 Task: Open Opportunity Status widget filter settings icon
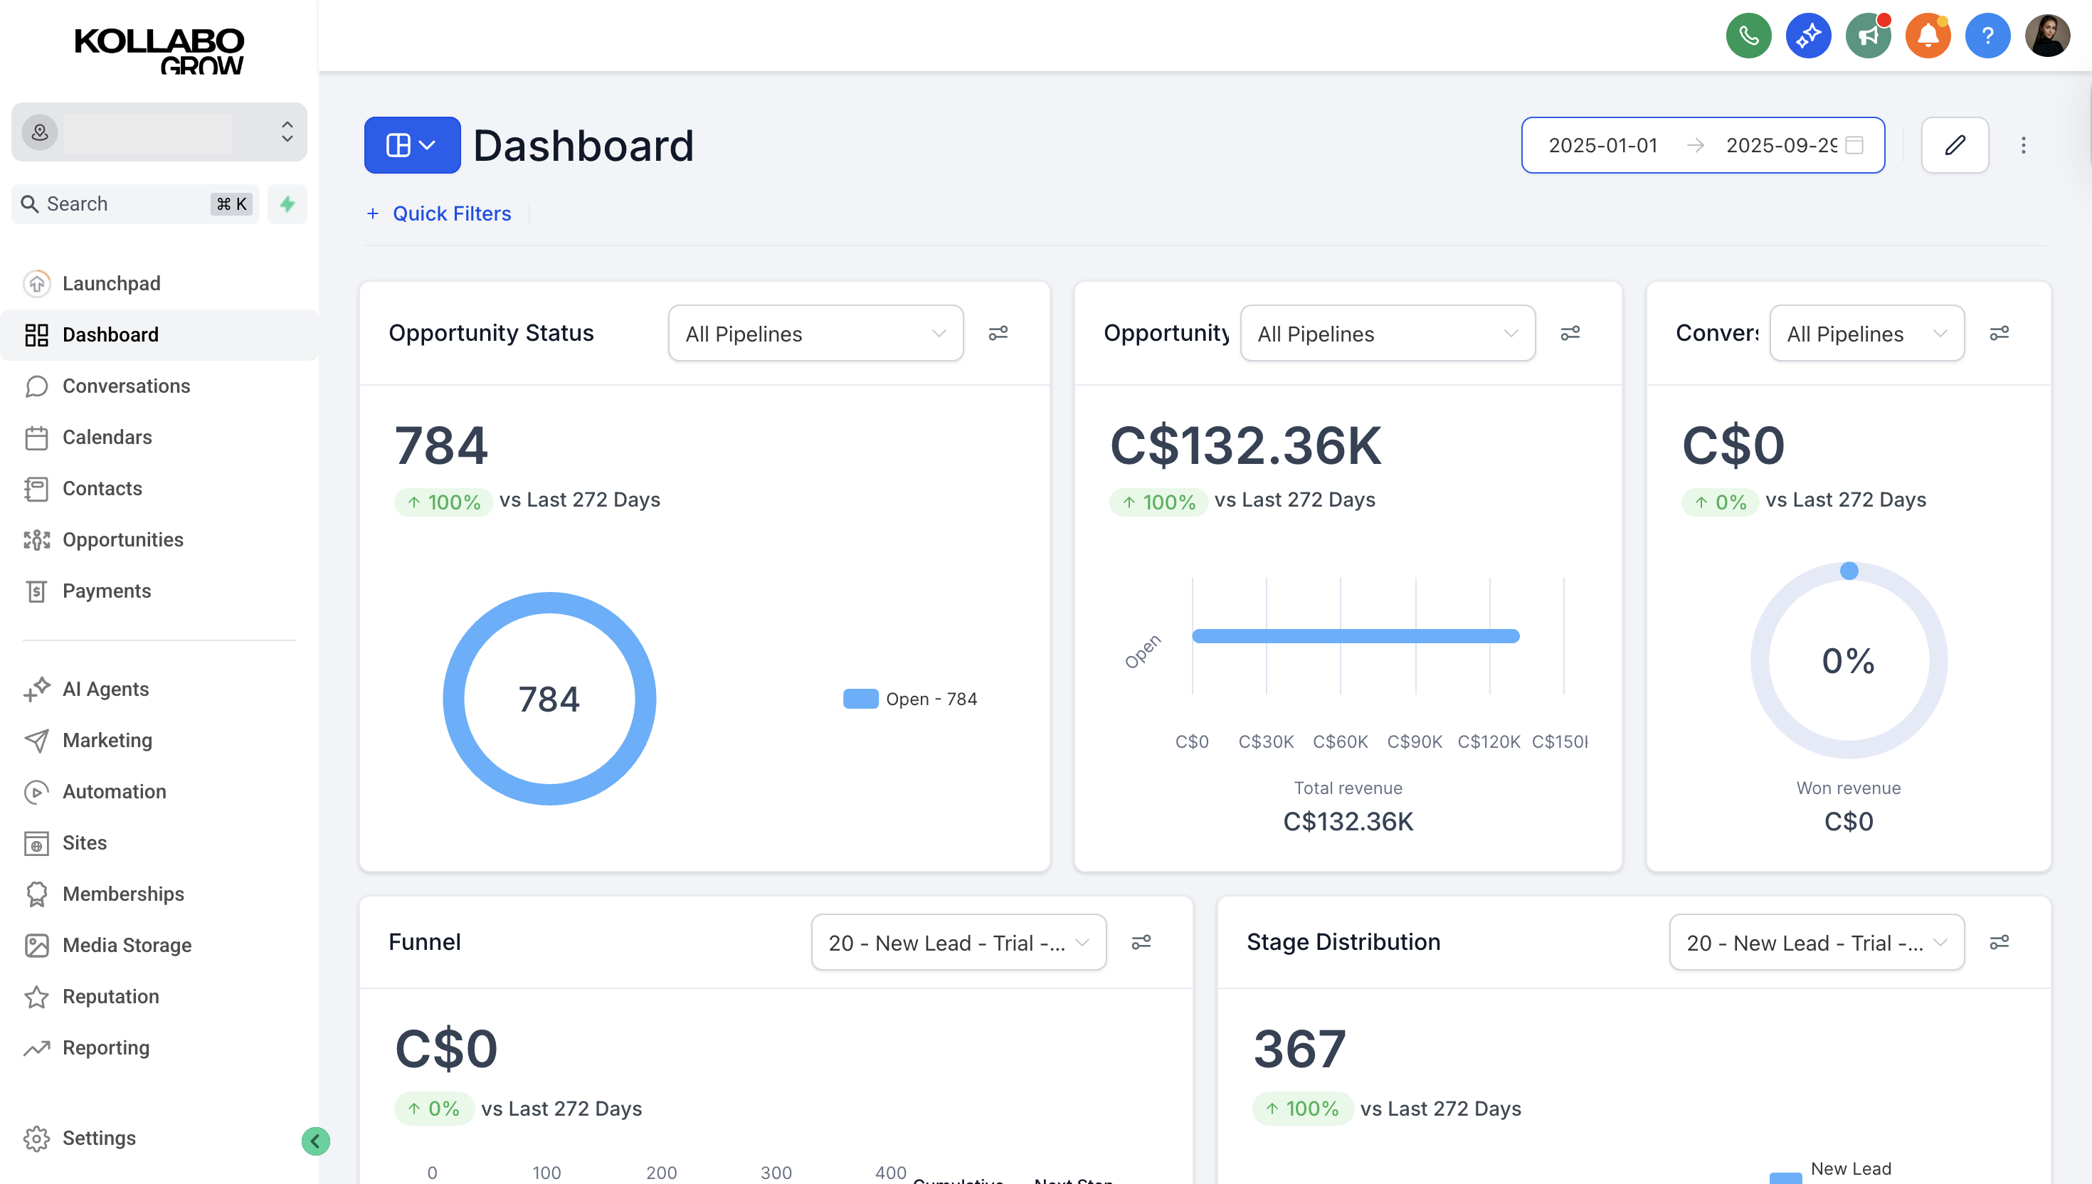pyautogui.click(x=998, y=332)
